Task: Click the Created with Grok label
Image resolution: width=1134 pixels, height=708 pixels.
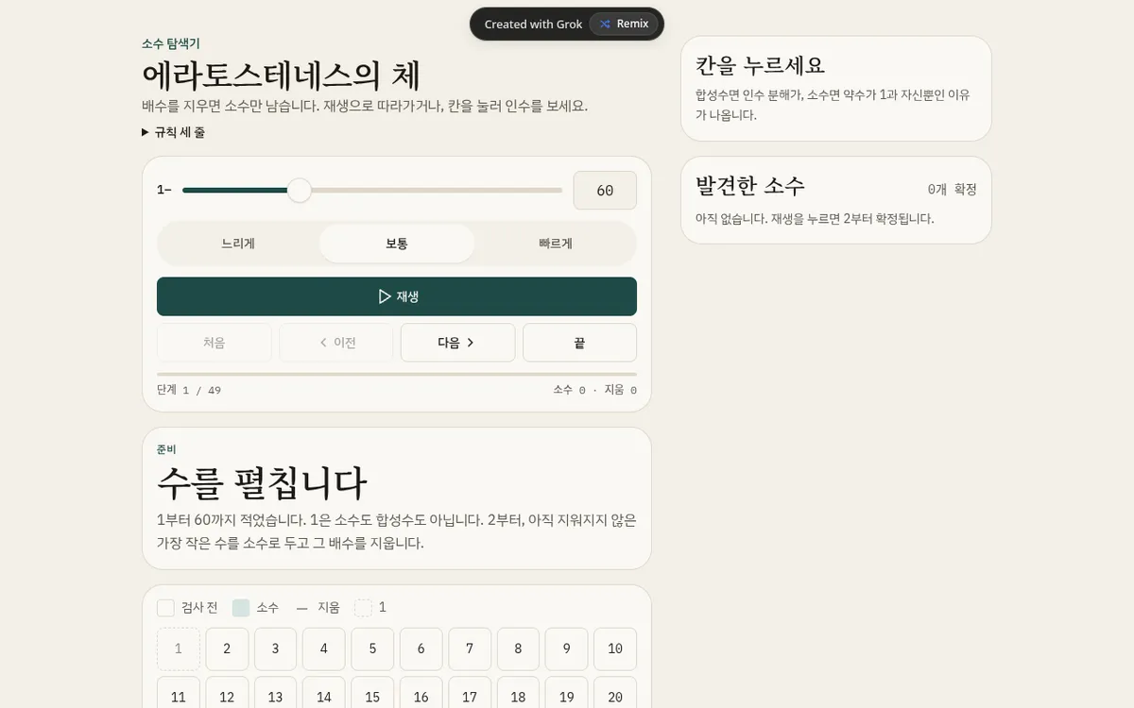Action: pos(533,24)
